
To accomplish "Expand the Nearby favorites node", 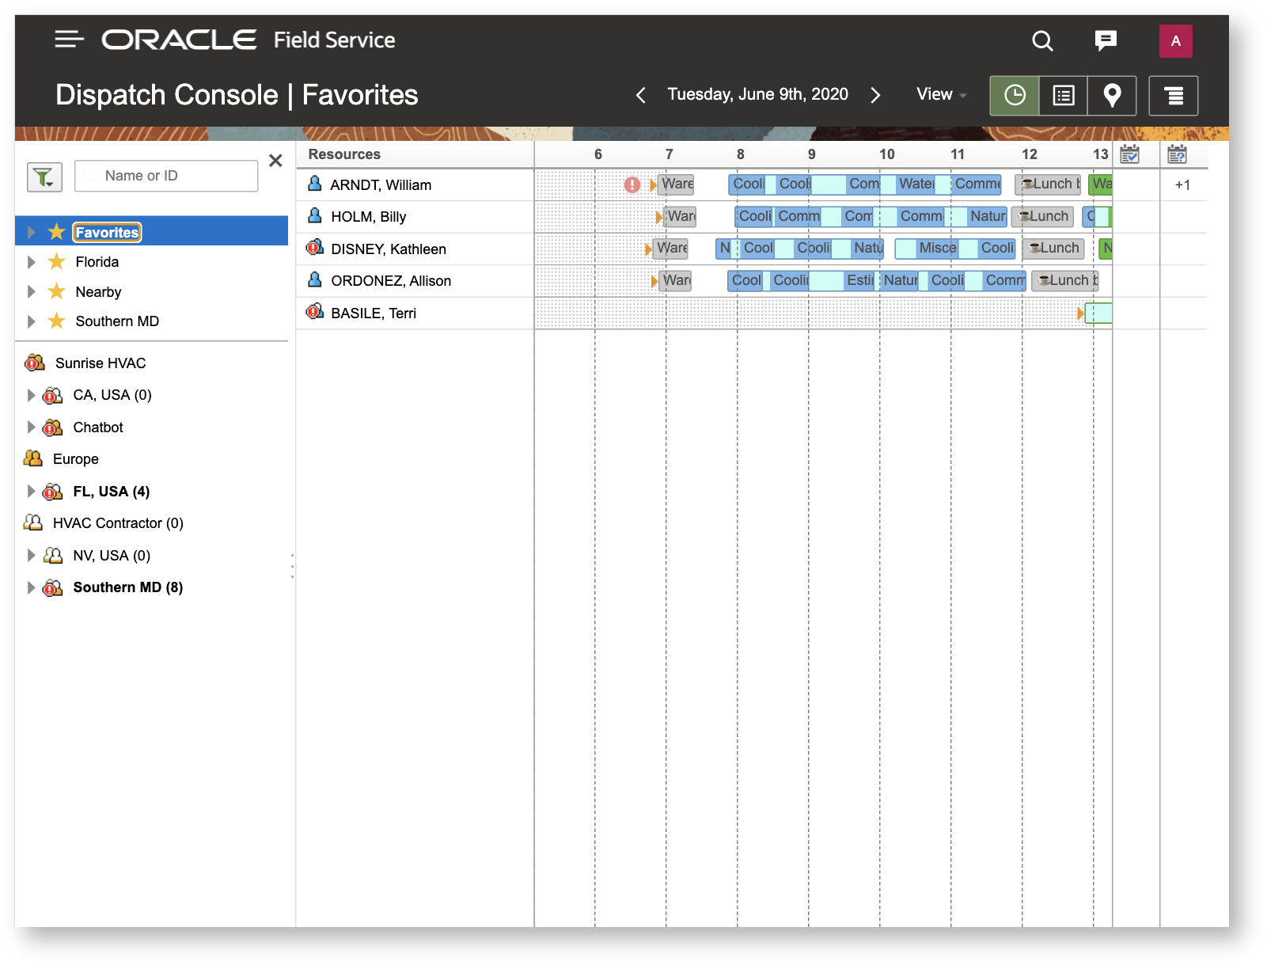I will tap(32, 291).
